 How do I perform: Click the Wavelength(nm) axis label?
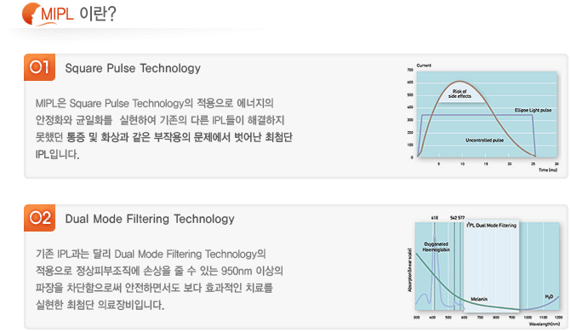(x=545, y=324)
